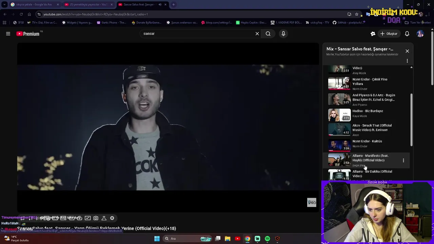Open the Chrome apps grid shortcut
This screenshot has width=434, height=244.
coord(4,23)
